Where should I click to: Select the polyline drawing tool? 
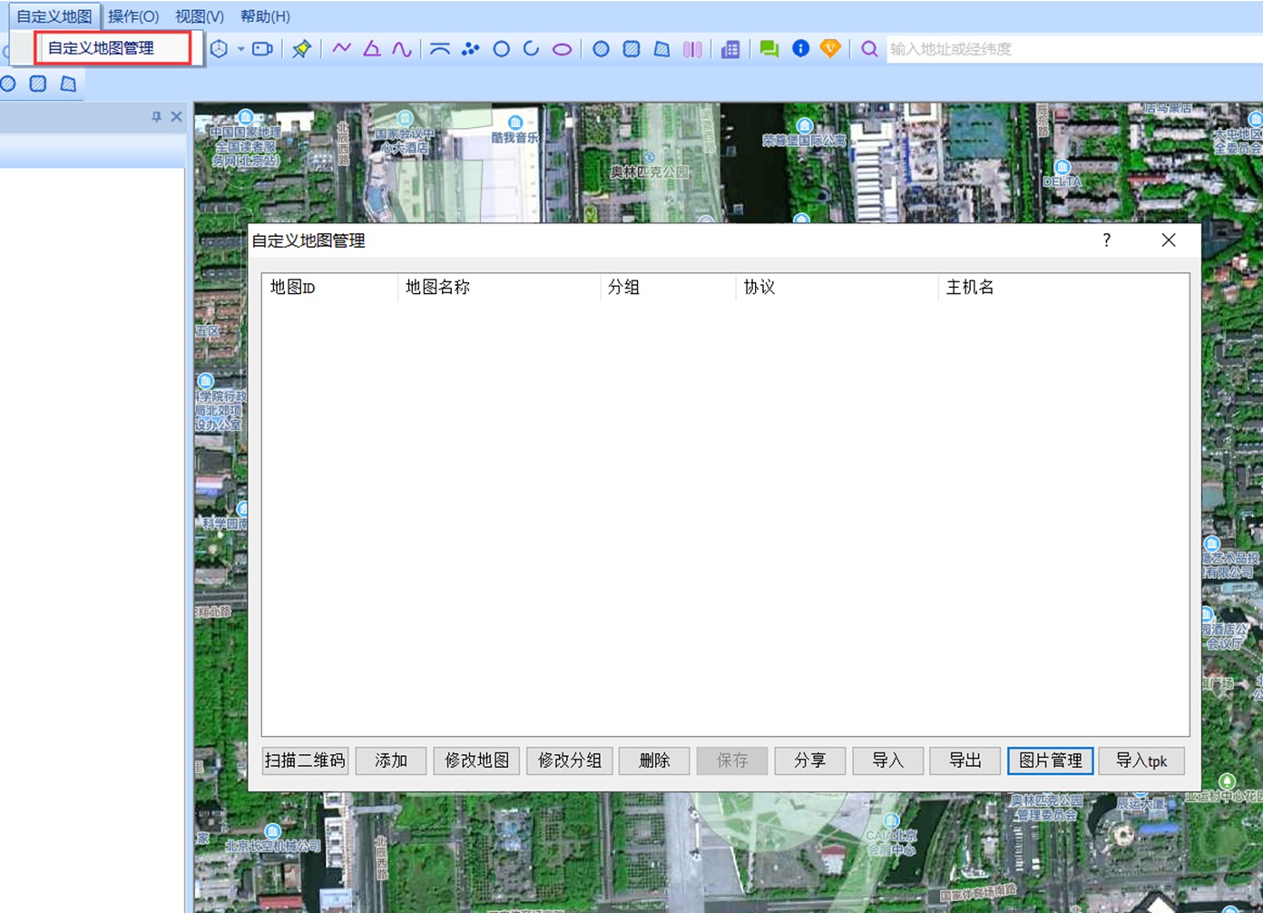(341, 49)
